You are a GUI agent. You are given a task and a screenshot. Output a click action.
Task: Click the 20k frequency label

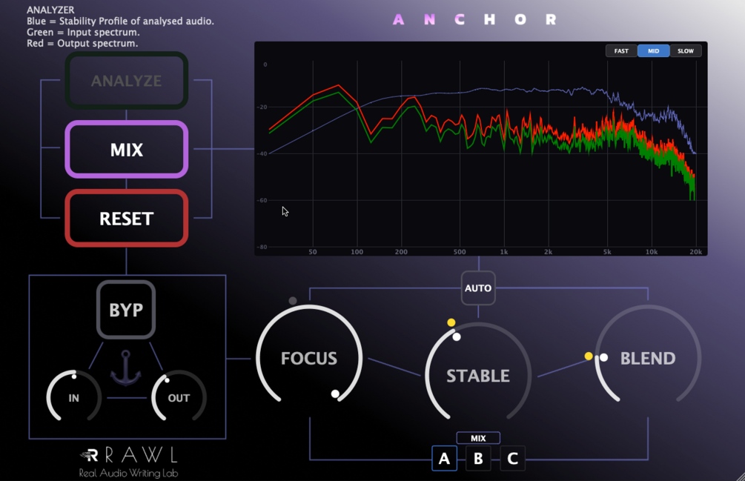point(695,252)
